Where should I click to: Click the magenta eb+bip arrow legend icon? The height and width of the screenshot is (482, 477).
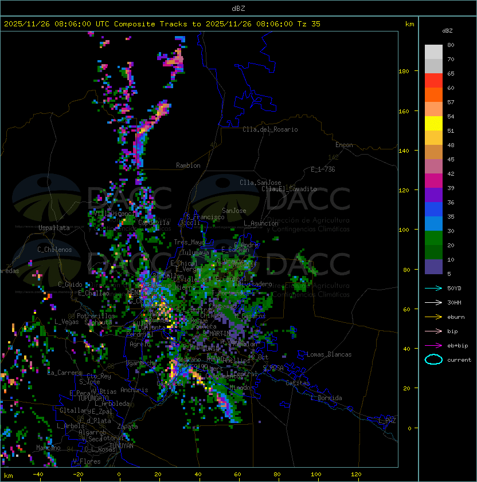[433, 346]
